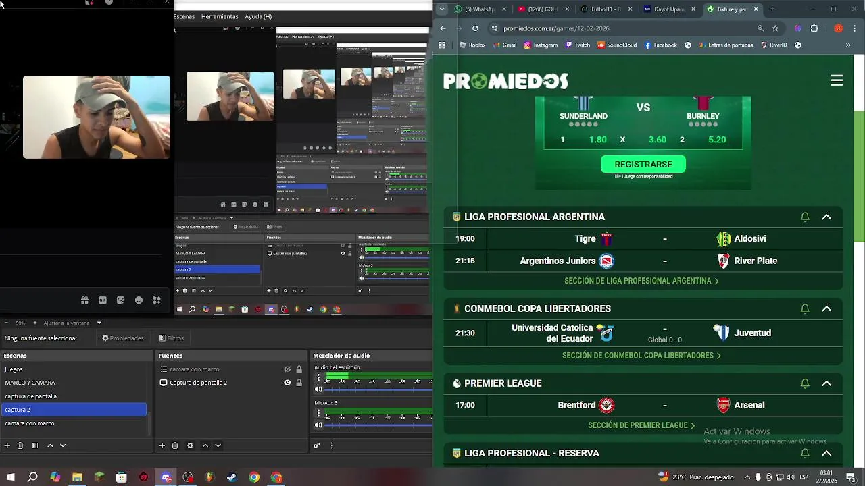This screenshot has width=865, height=486.
Task: Open advanced audio properties gears icon
Action: tap(316, 446)
